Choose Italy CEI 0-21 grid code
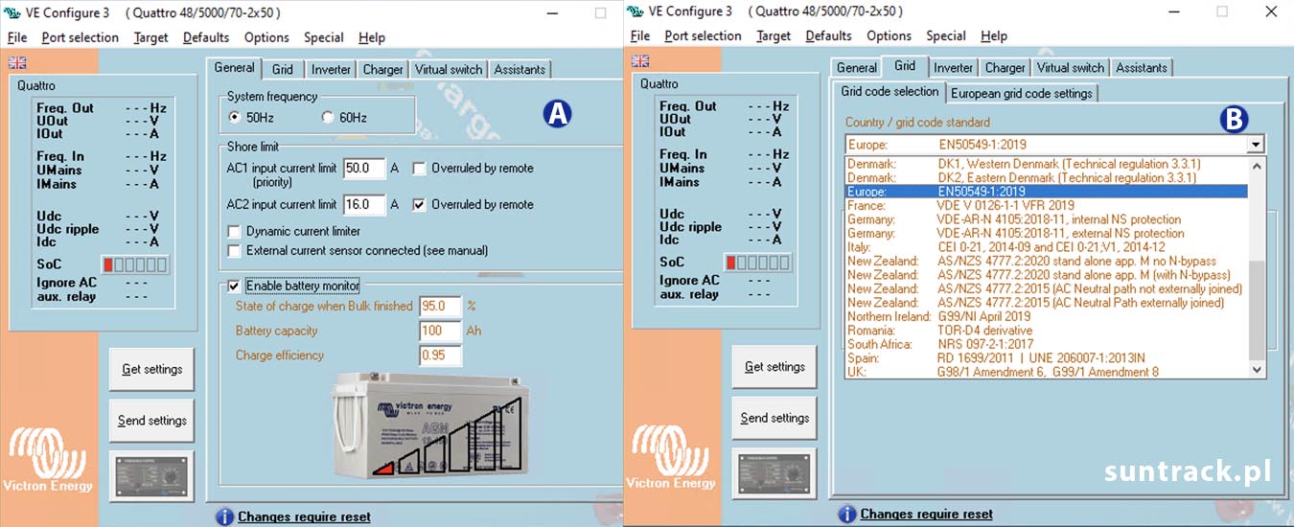Viewport: 1294px width, 527px height. tap(1047, 247)
